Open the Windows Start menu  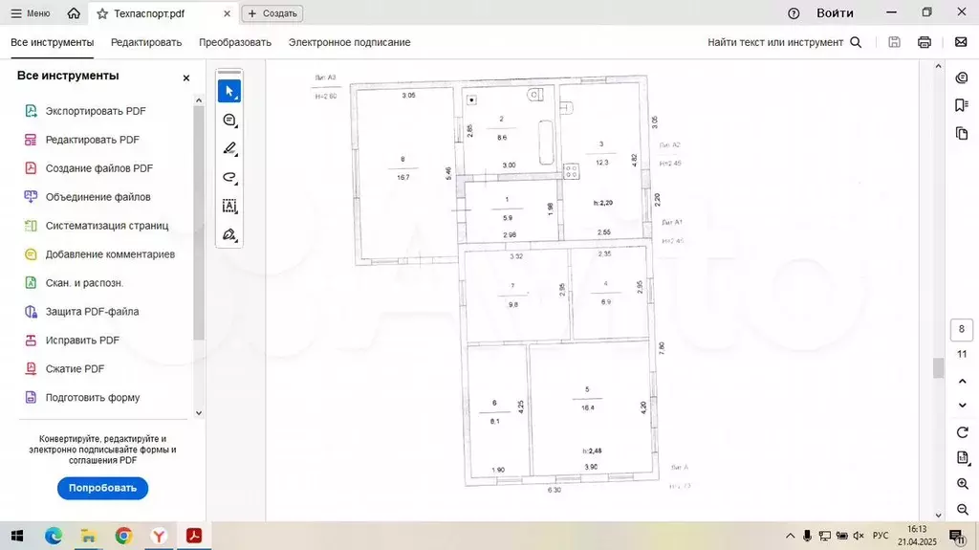[x=17, y=536]
